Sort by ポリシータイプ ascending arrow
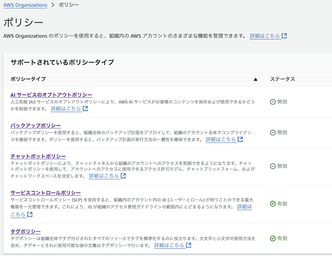The width and height of the screenshot is (332, 256). 256,79
